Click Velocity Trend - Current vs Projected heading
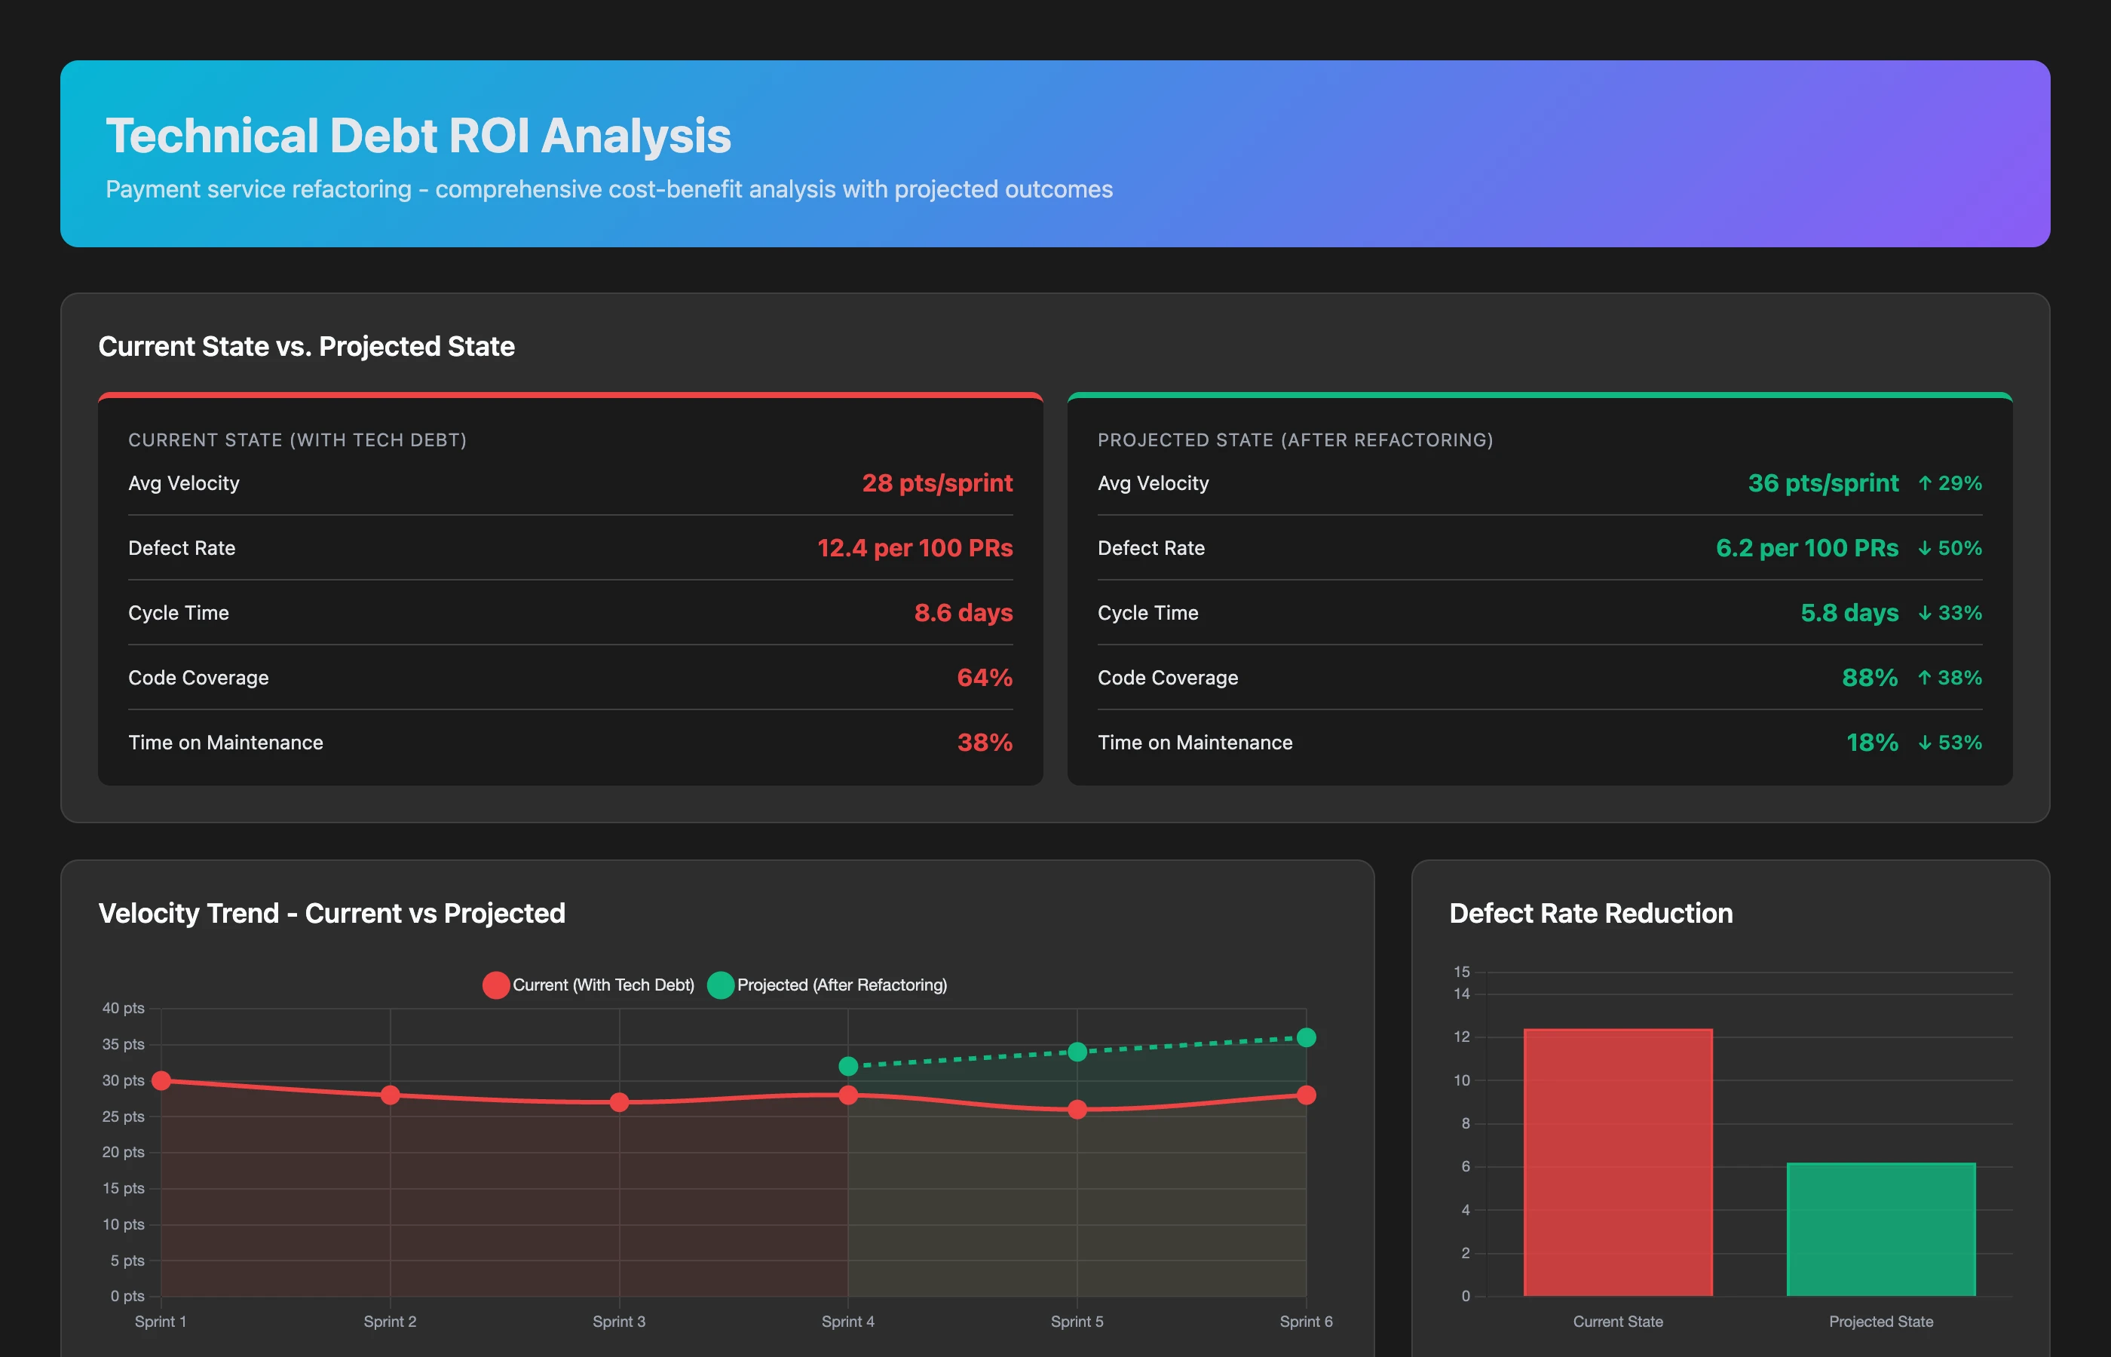Viewport: 2111px width, 1357px height. point(332,913)
